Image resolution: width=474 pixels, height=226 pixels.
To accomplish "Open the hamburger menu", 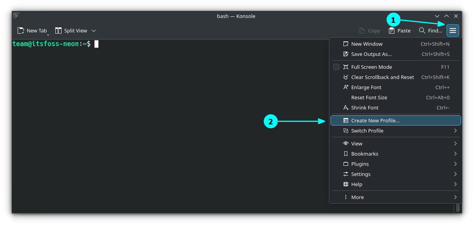I will (x=452, y=30).
